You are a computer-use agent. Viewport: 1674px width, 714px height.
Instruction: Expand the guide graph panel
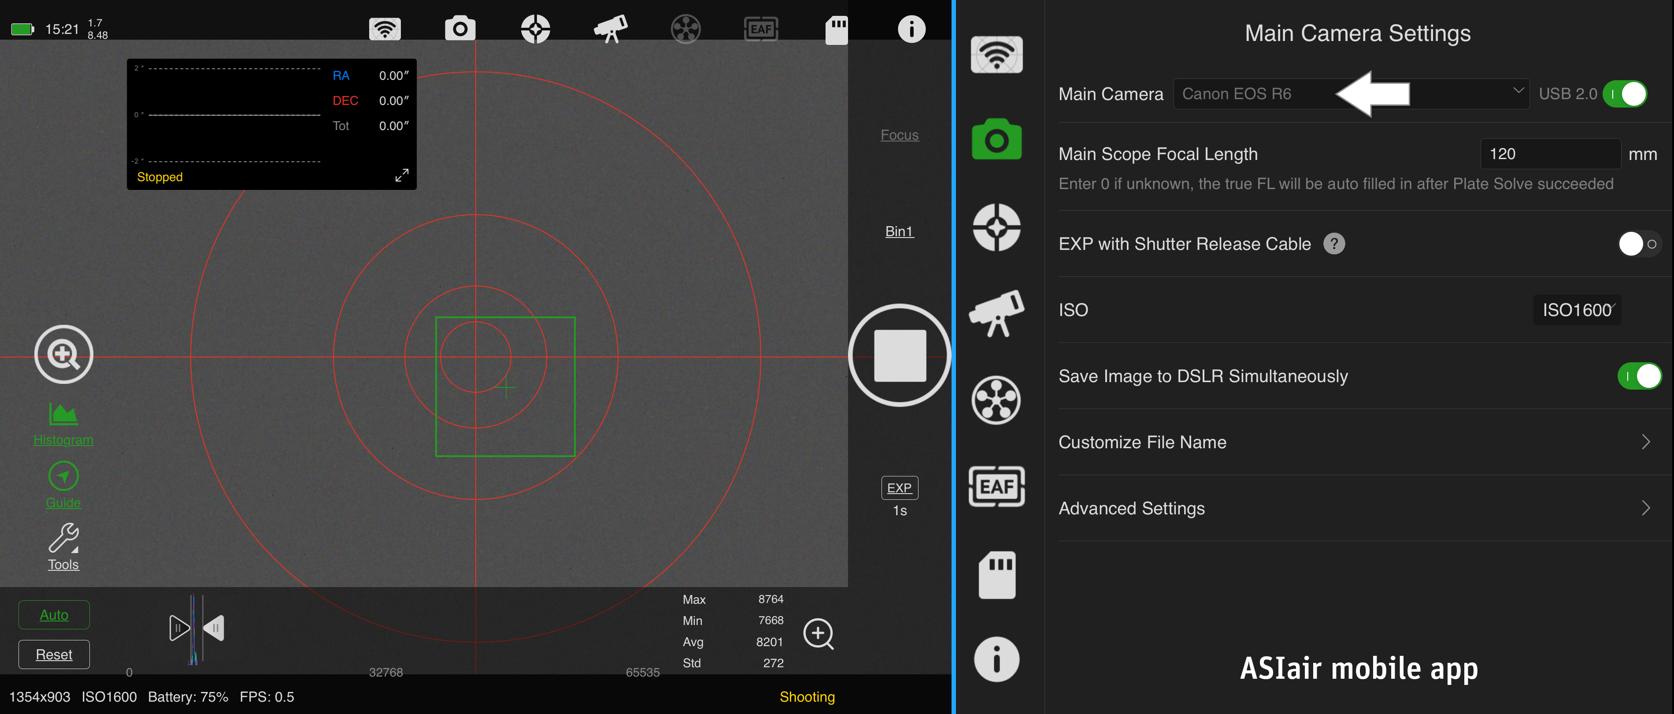click(402, 175)
